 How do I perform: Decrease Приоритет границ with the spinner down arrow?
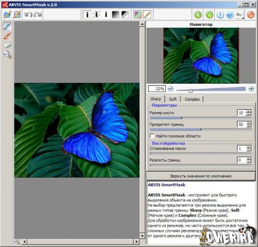click(249, 126)
